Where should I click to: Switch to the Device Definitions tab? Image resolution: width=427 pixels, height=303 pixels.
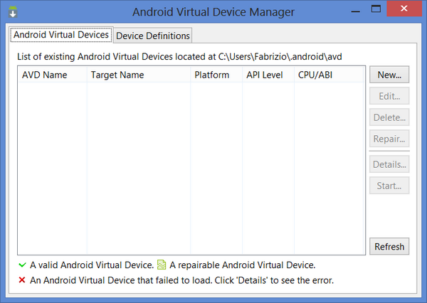point(152,36)
